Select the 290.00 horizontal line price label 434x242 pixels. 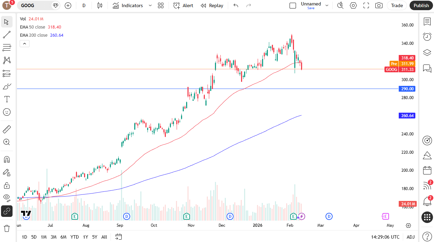(407, 89)
